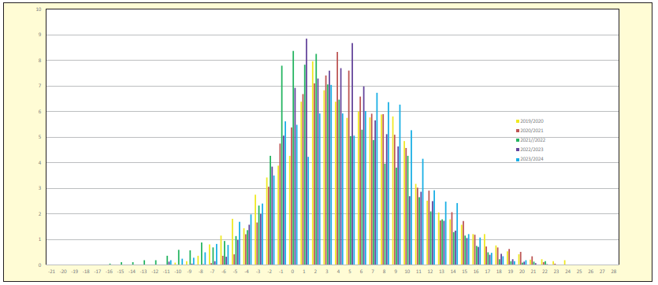Select the tall green bar at x value -1
Screen dimensions: 658x285
pos(281,165)
